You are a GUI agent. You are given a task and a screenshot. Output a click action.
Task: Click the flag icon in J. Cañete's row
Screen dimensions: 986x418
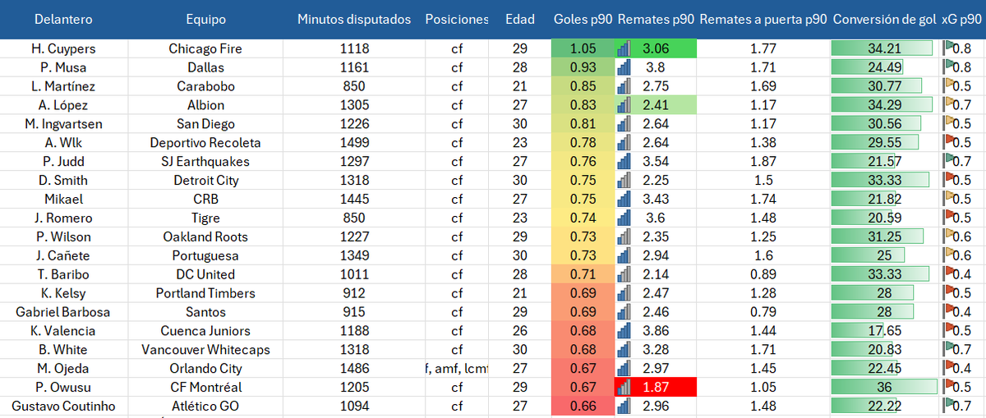pos(948,255)
